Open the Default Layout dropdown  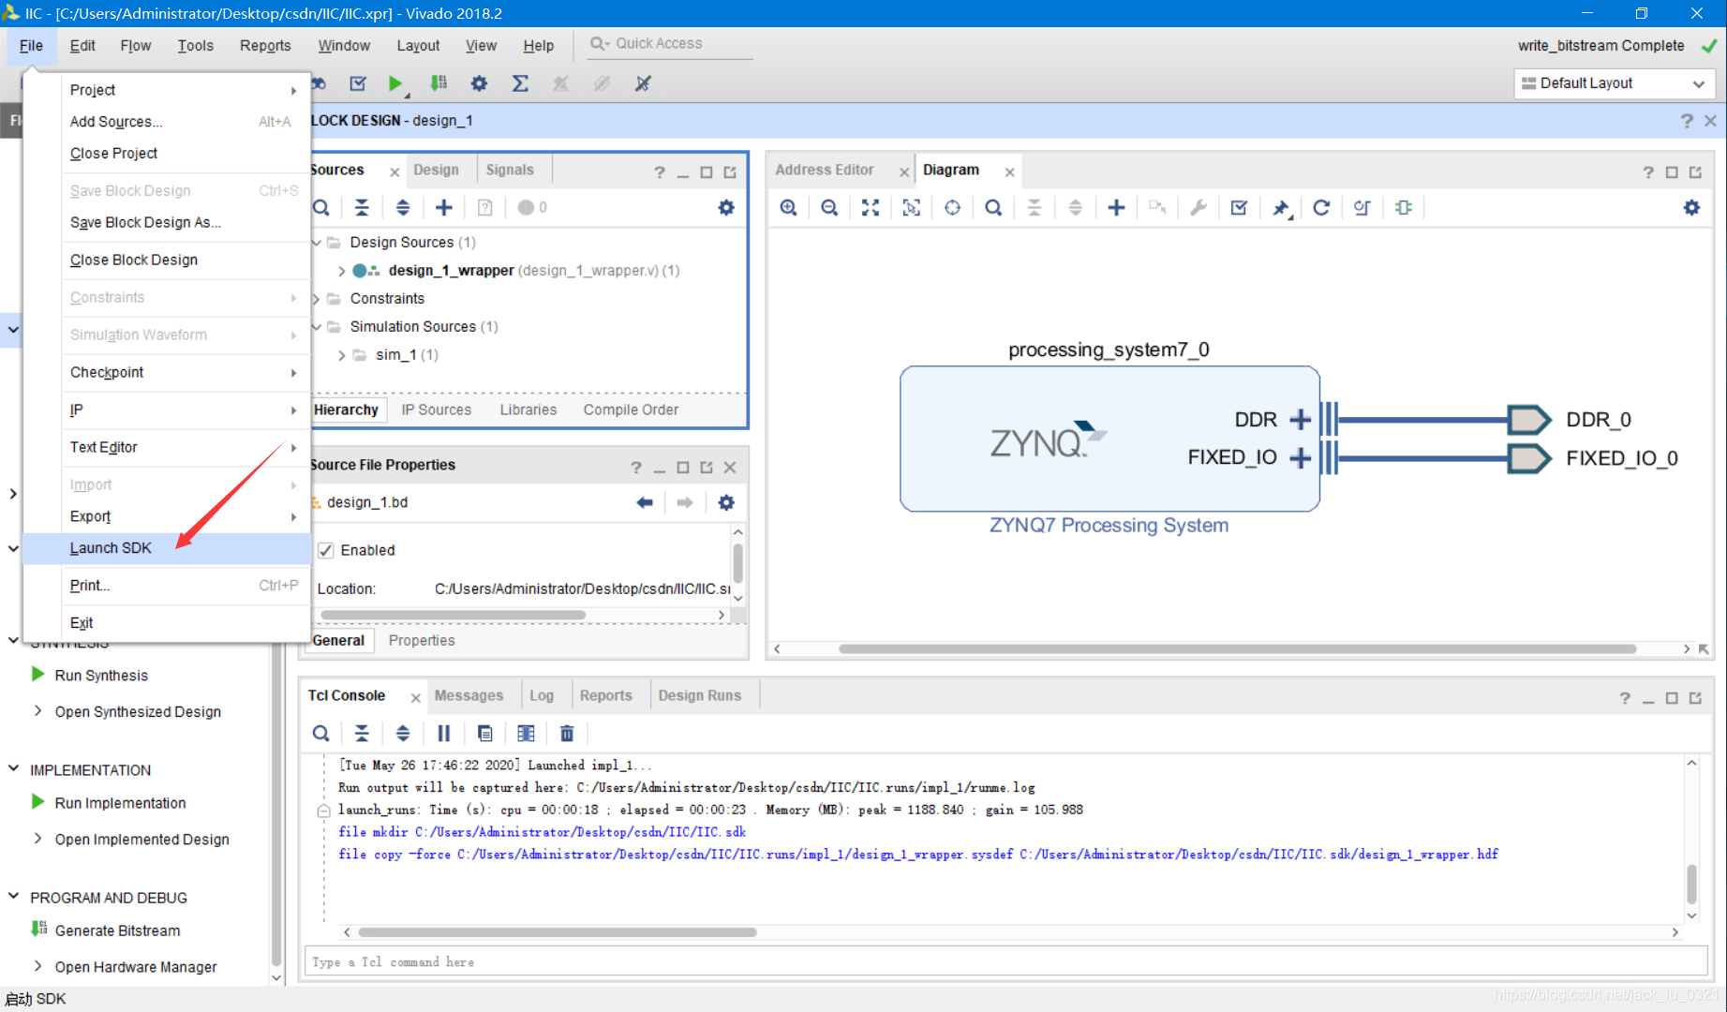pyautogui.click(x=1614, y=83)
